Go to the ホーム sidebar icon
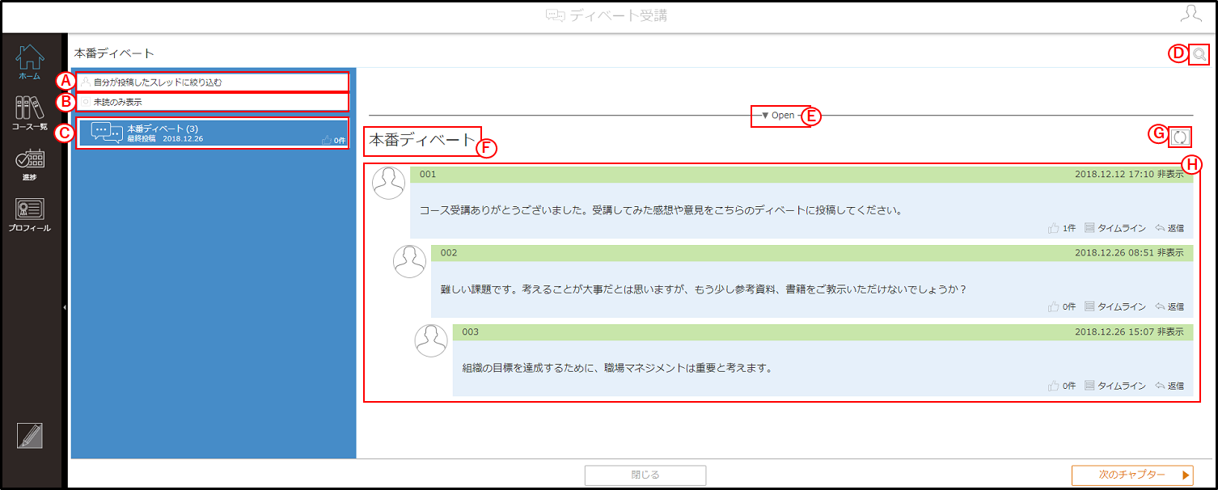Image resolution: width=1218 pixels, height=490 pixels. [x=30, y=62]
